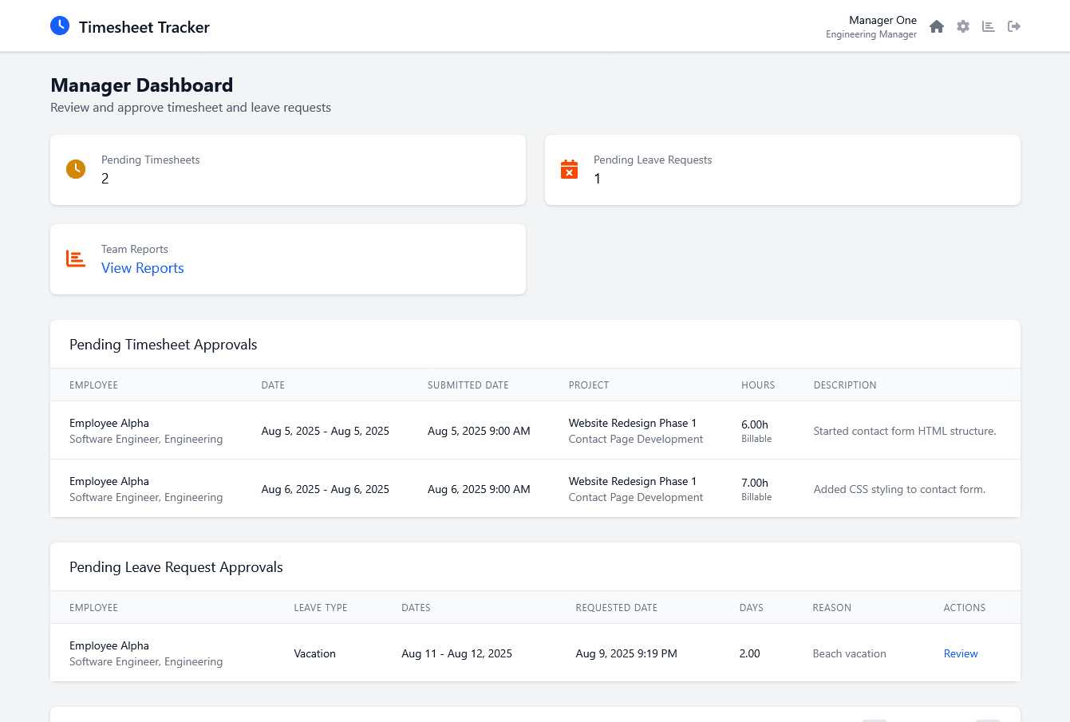This screenshot has width=1070, height=722.
Task: Go to home via house icon
Action: (937, 26)
